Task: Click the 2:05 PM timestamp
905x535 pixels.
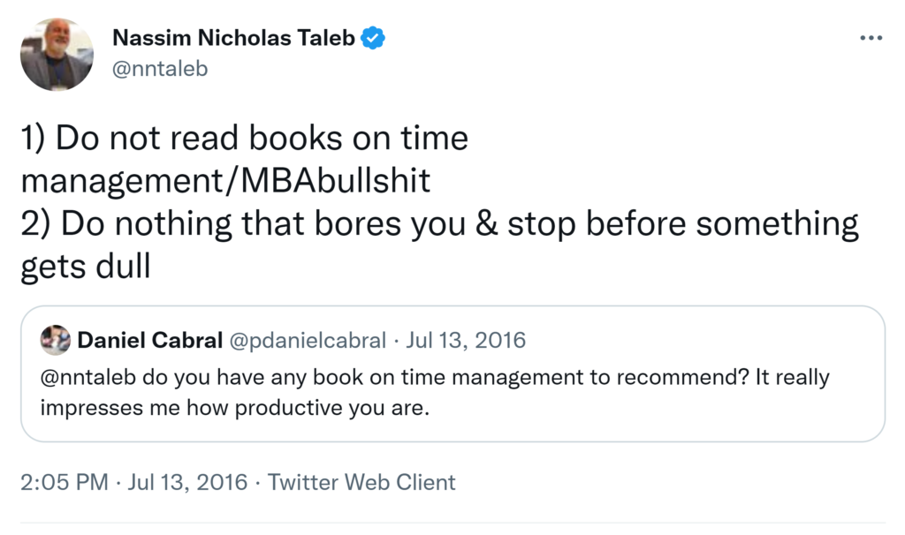Action: tap(64, 482)
